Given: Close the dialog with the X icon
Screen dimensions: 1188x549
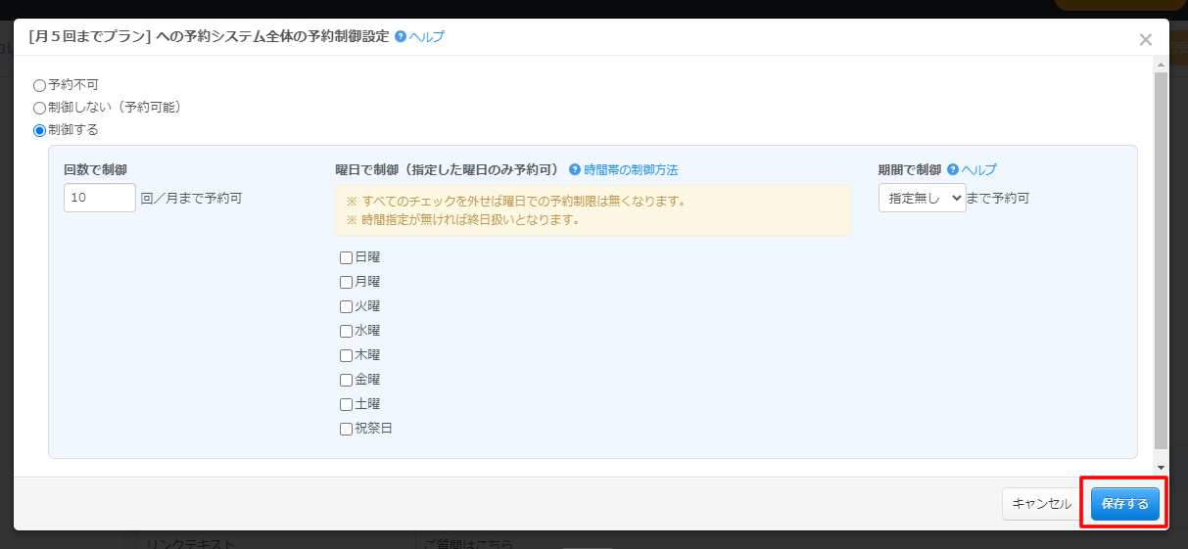Looking at the screenshot, I should (1145, 40).
